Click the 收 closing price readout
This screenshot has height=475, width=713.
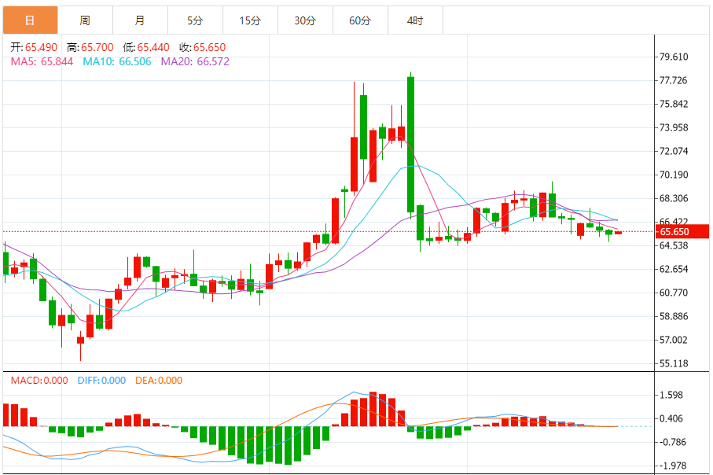[202, 47]
